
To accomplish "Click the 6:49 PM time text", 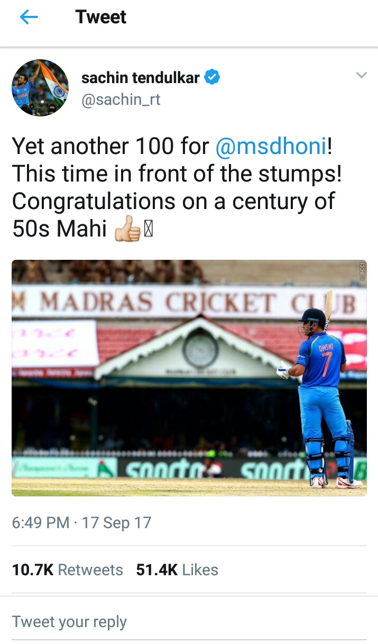I will pyautogui.click(x=41, y=523).
